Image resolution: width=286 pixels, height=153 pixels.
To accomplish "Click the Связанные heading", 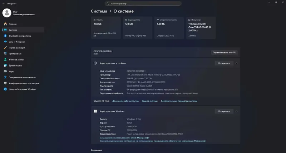I will tap(97, 150).
